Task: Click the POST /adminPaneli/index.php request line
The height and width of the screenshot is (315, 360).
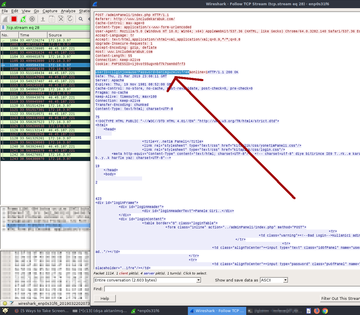Action: coord(132,15)
